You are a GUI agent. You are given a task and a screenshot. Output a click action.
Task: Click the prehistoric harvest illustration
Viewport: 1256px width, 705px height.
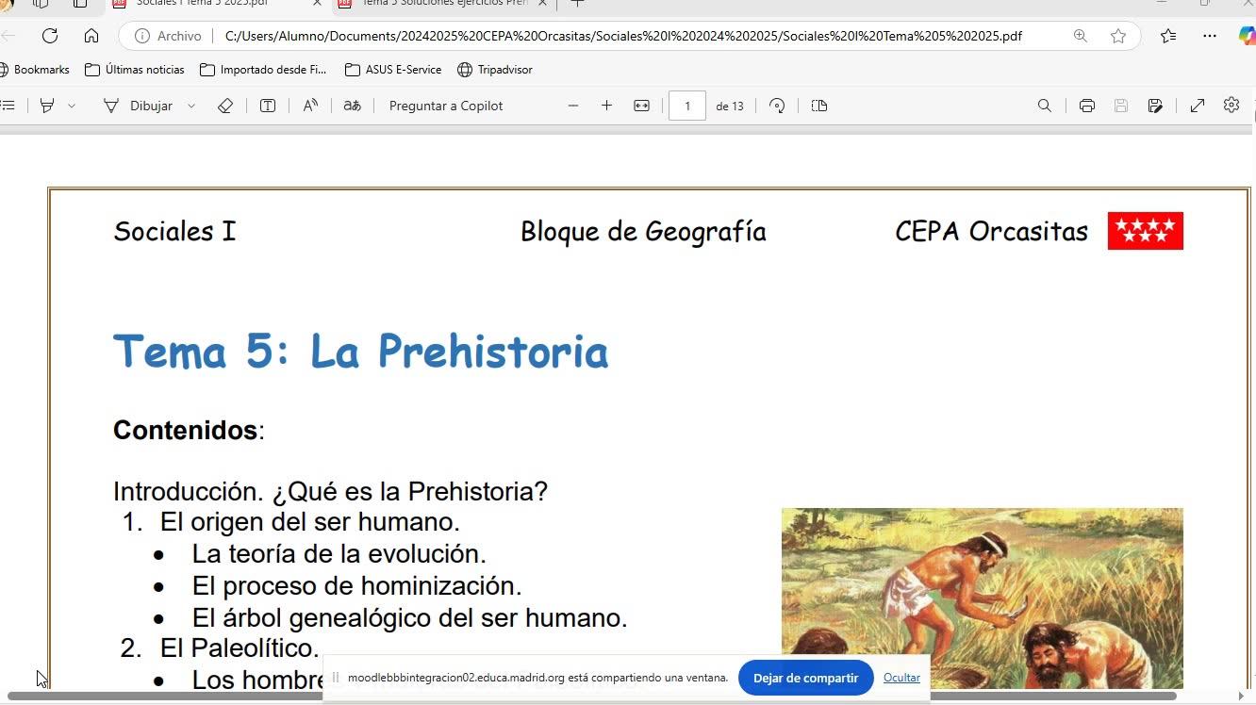click(x=982, y=598)
